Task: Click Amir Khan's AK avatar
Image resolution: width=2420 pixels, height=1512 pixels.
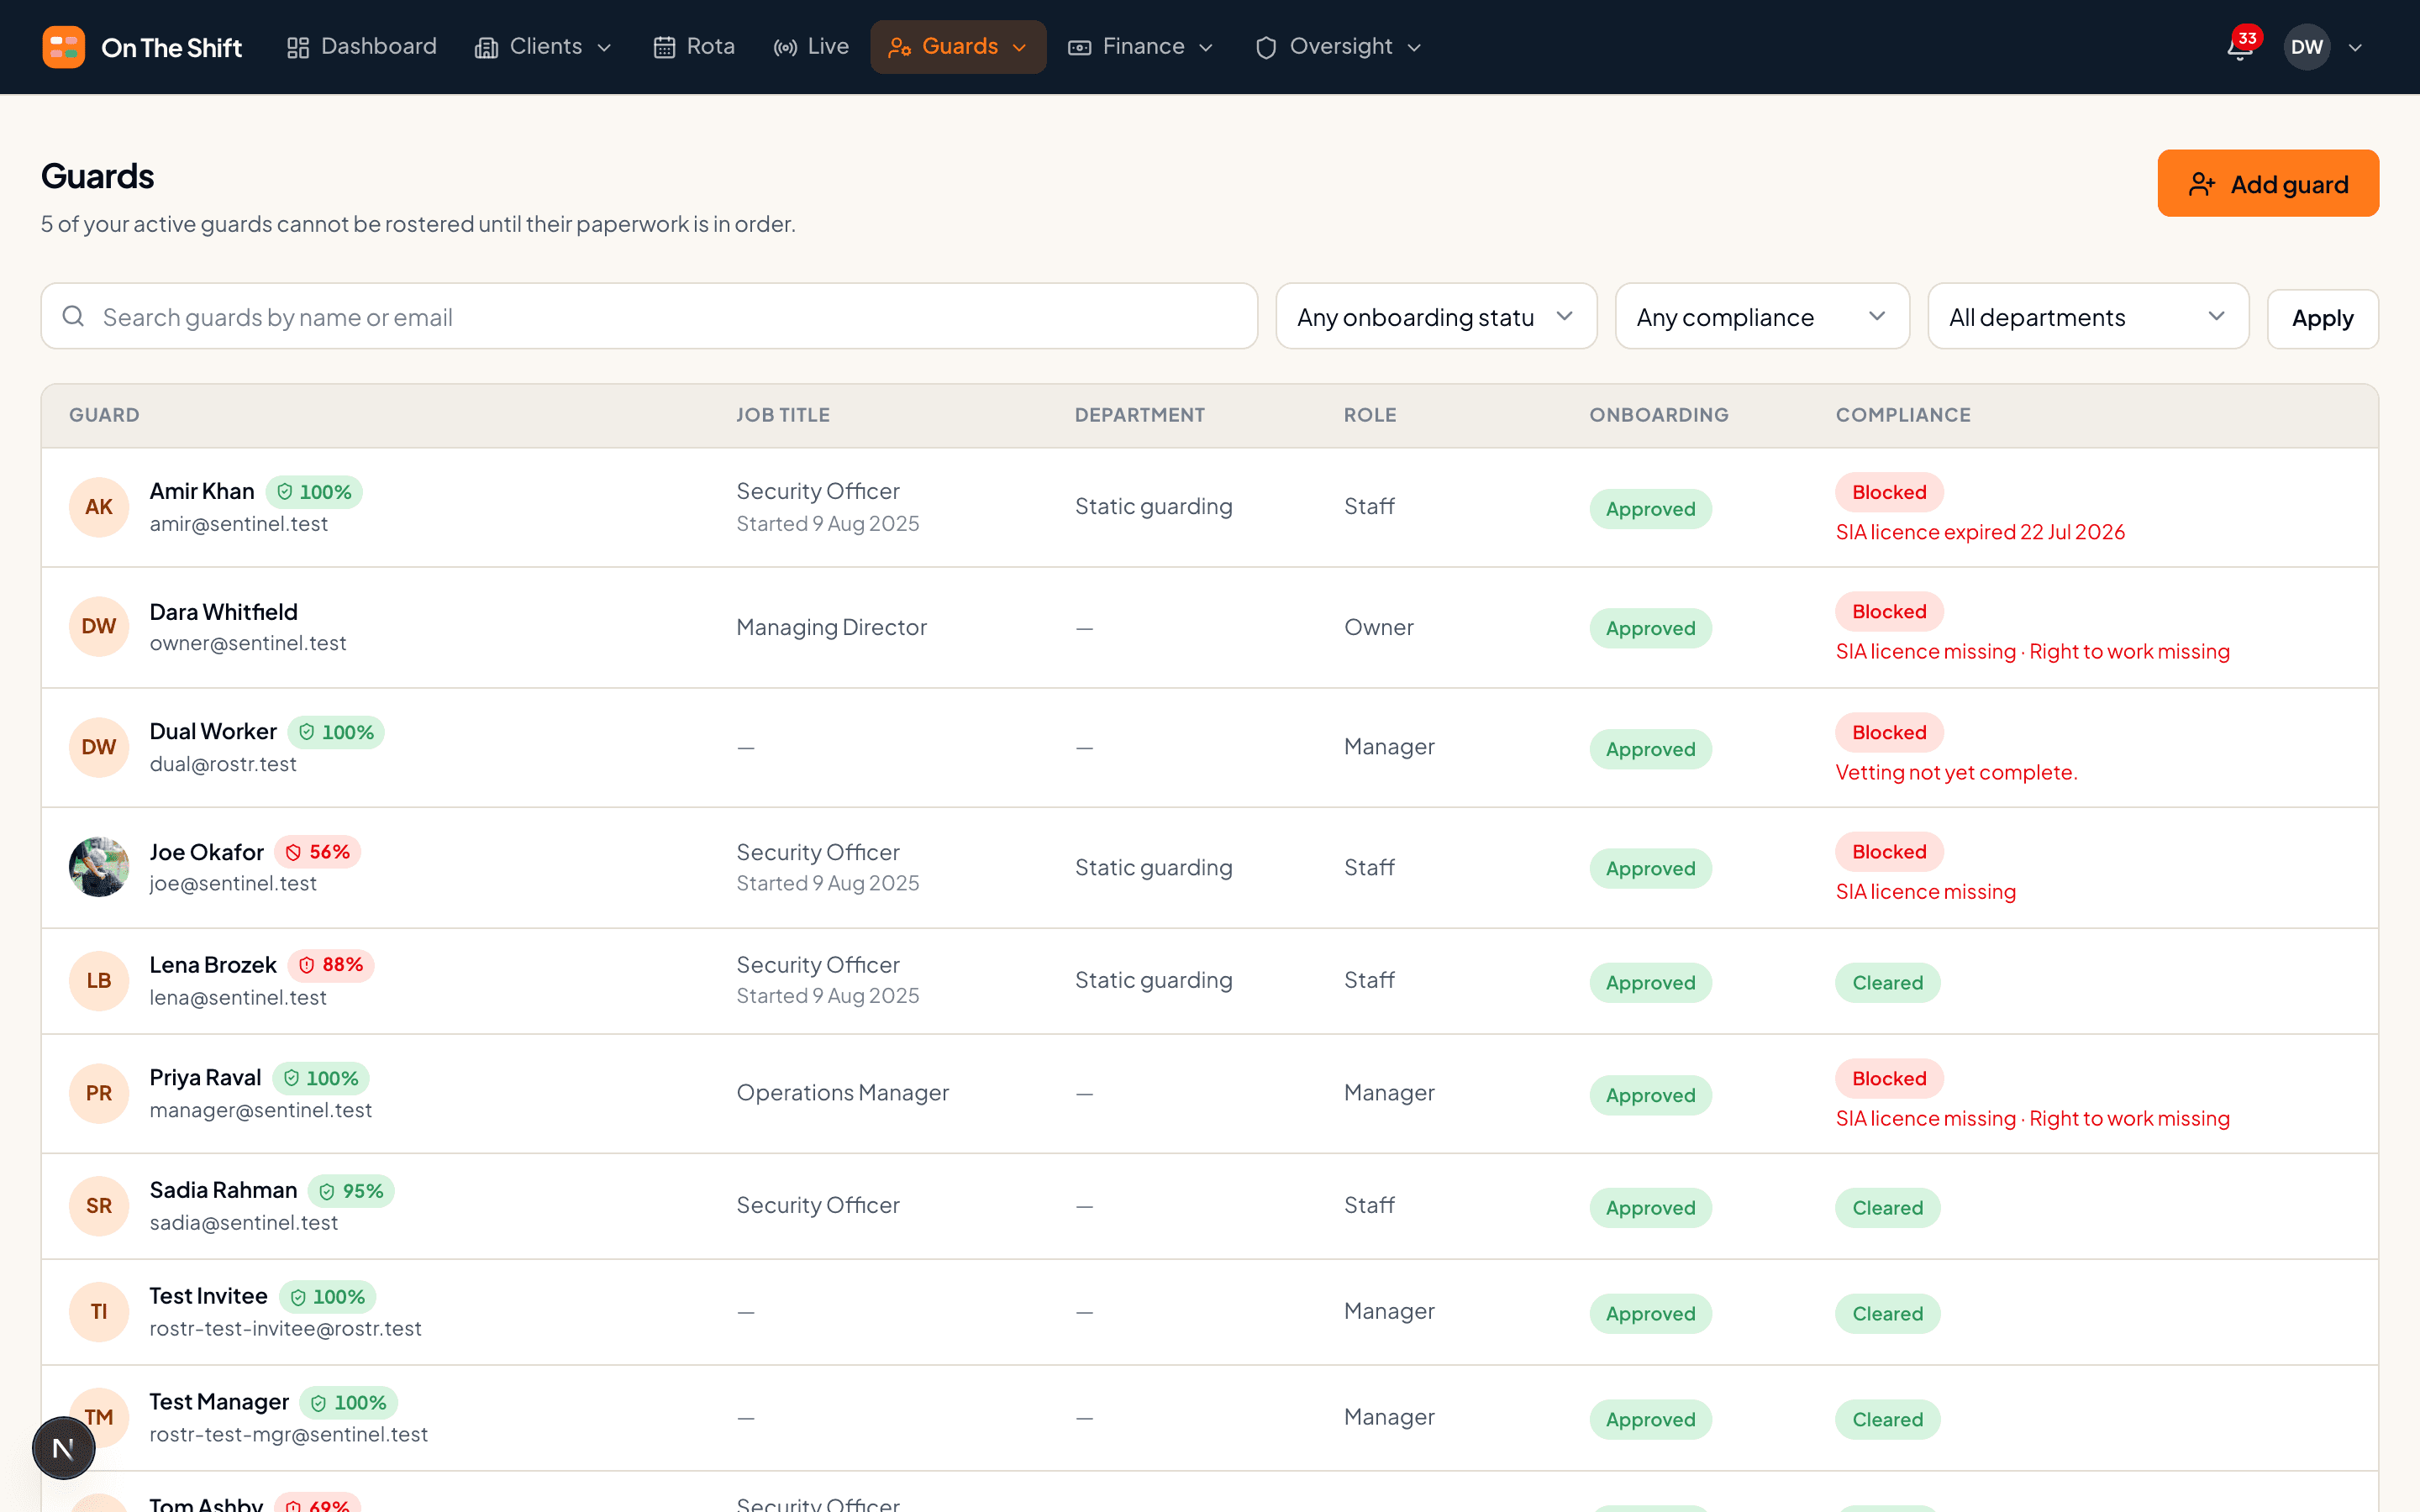Action: pyautogui.click(x=98, y=507)
